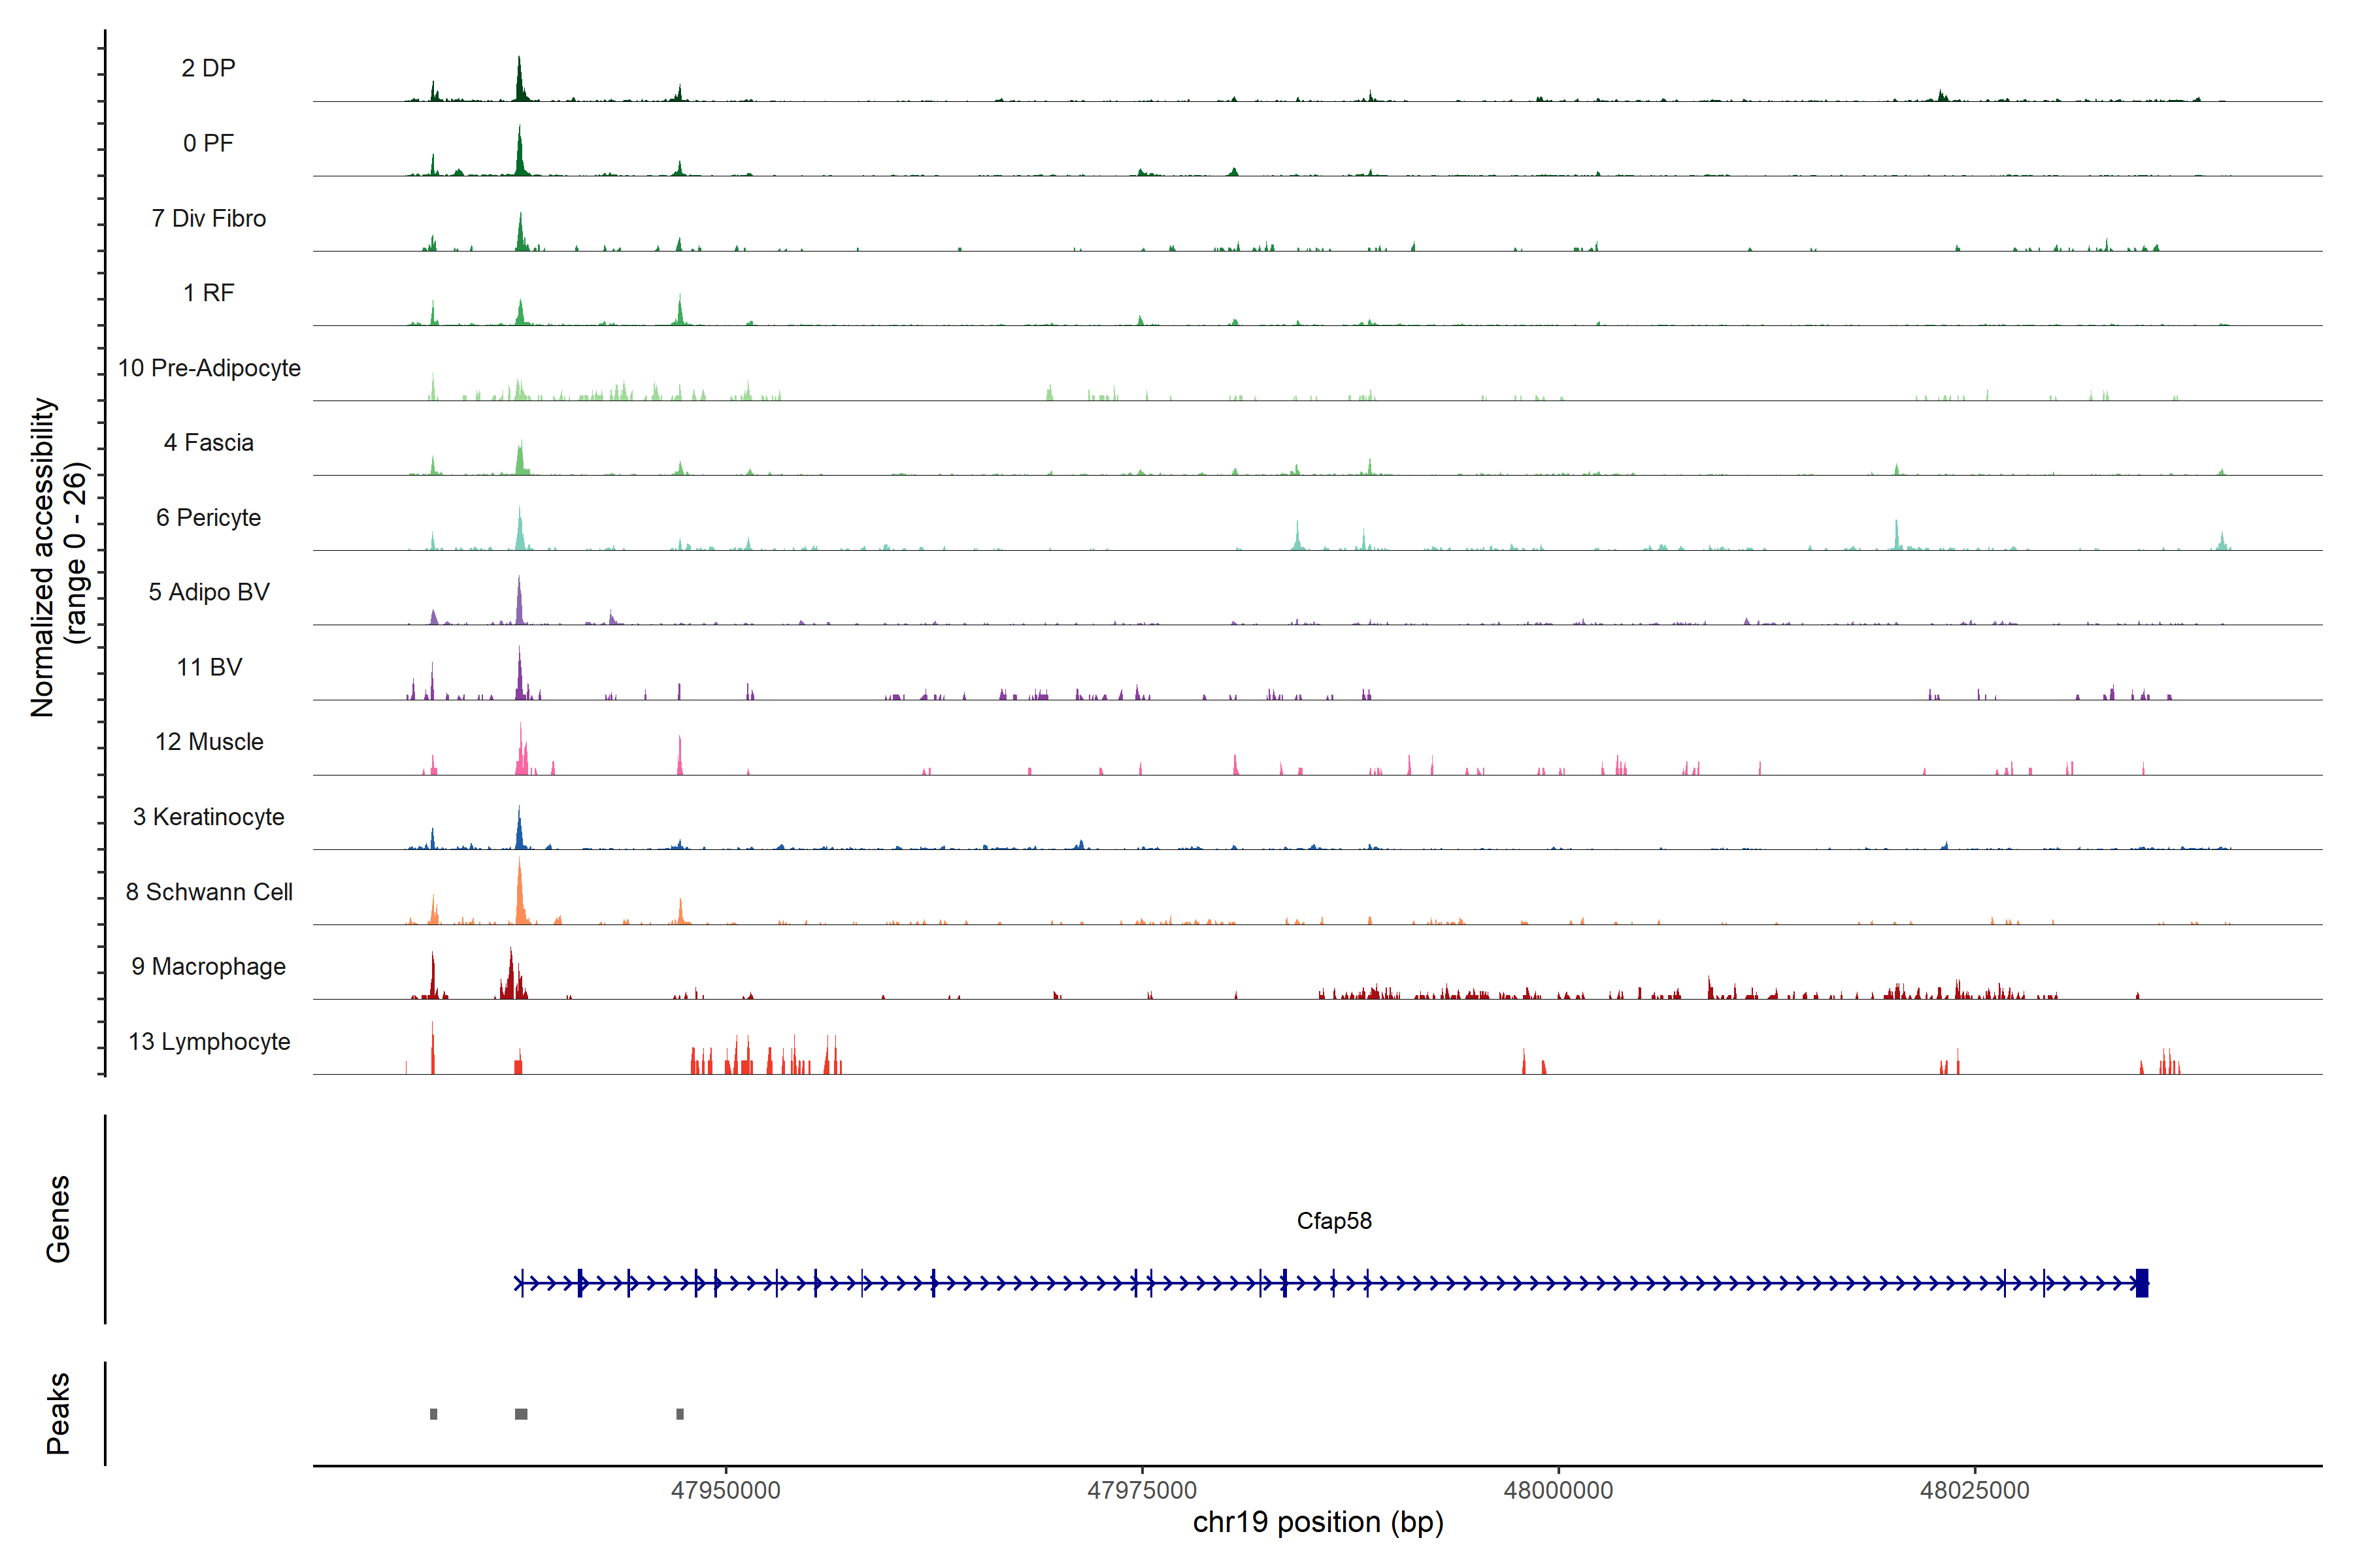Click the widest gray peak marker
This screenshot has height=1568, width=2353.
(x=521, y=1414)
